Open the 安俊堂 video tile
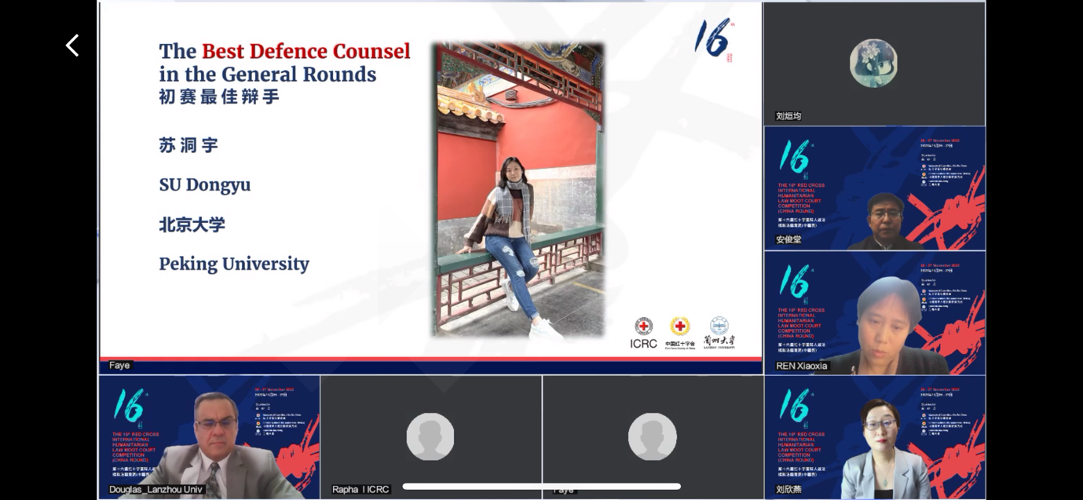1083x500 pixels. pyautogui.click(x=875, y=188)
